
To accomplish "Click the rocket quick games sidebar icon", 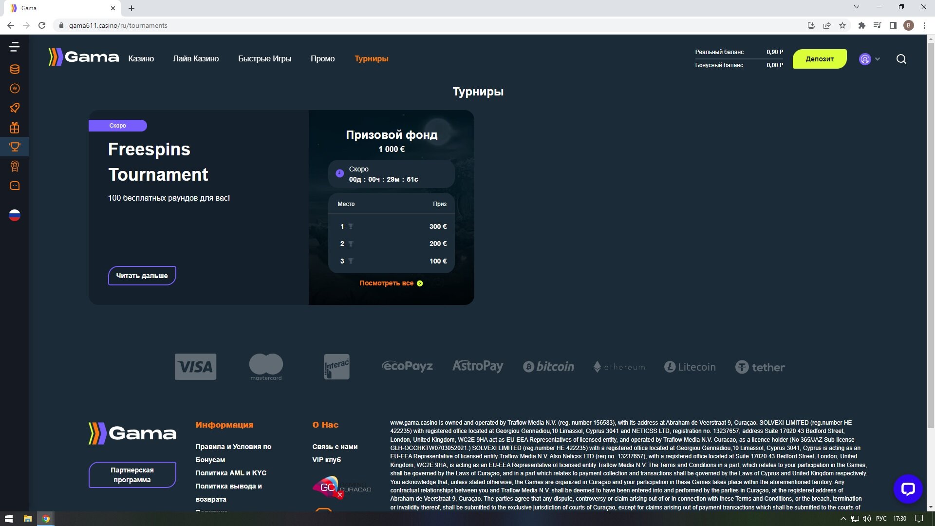I will point(15,108).
